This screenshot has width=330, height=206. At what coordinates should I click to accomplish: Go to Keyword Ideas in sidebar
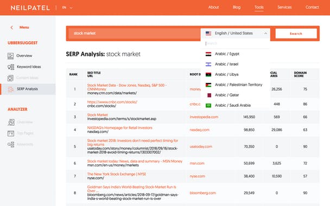(x=29, y=67)
